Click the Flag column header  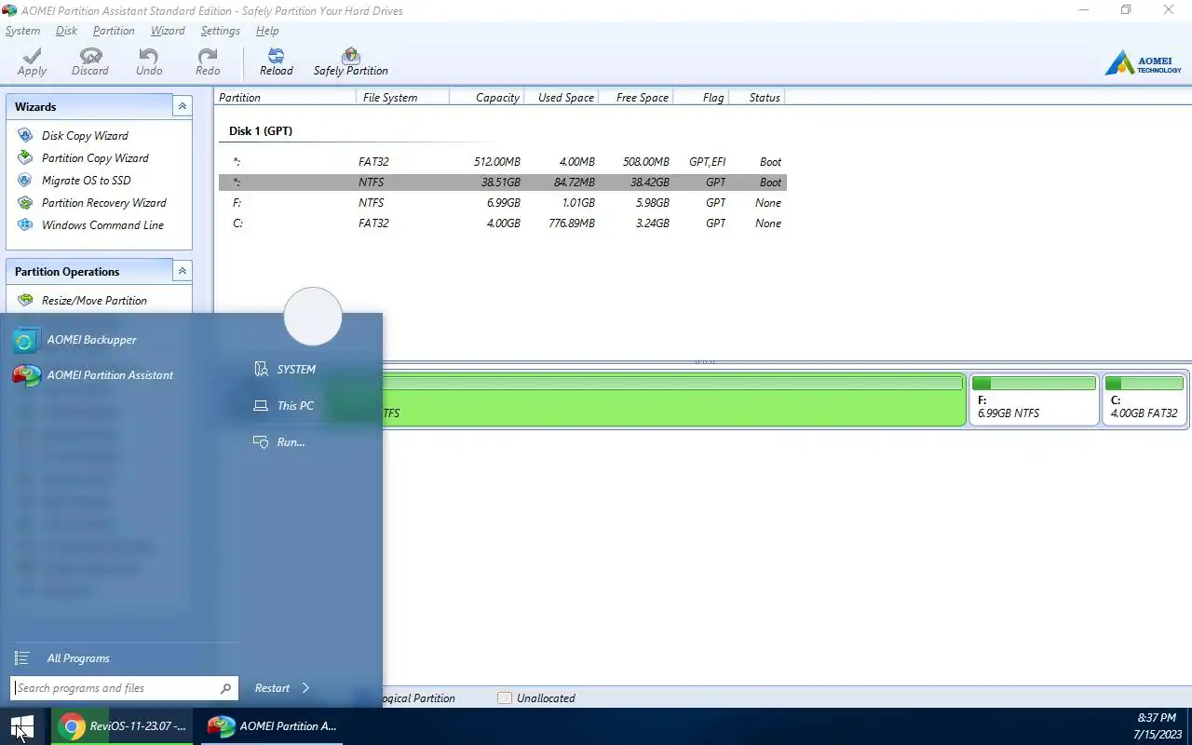click(700, 98)
